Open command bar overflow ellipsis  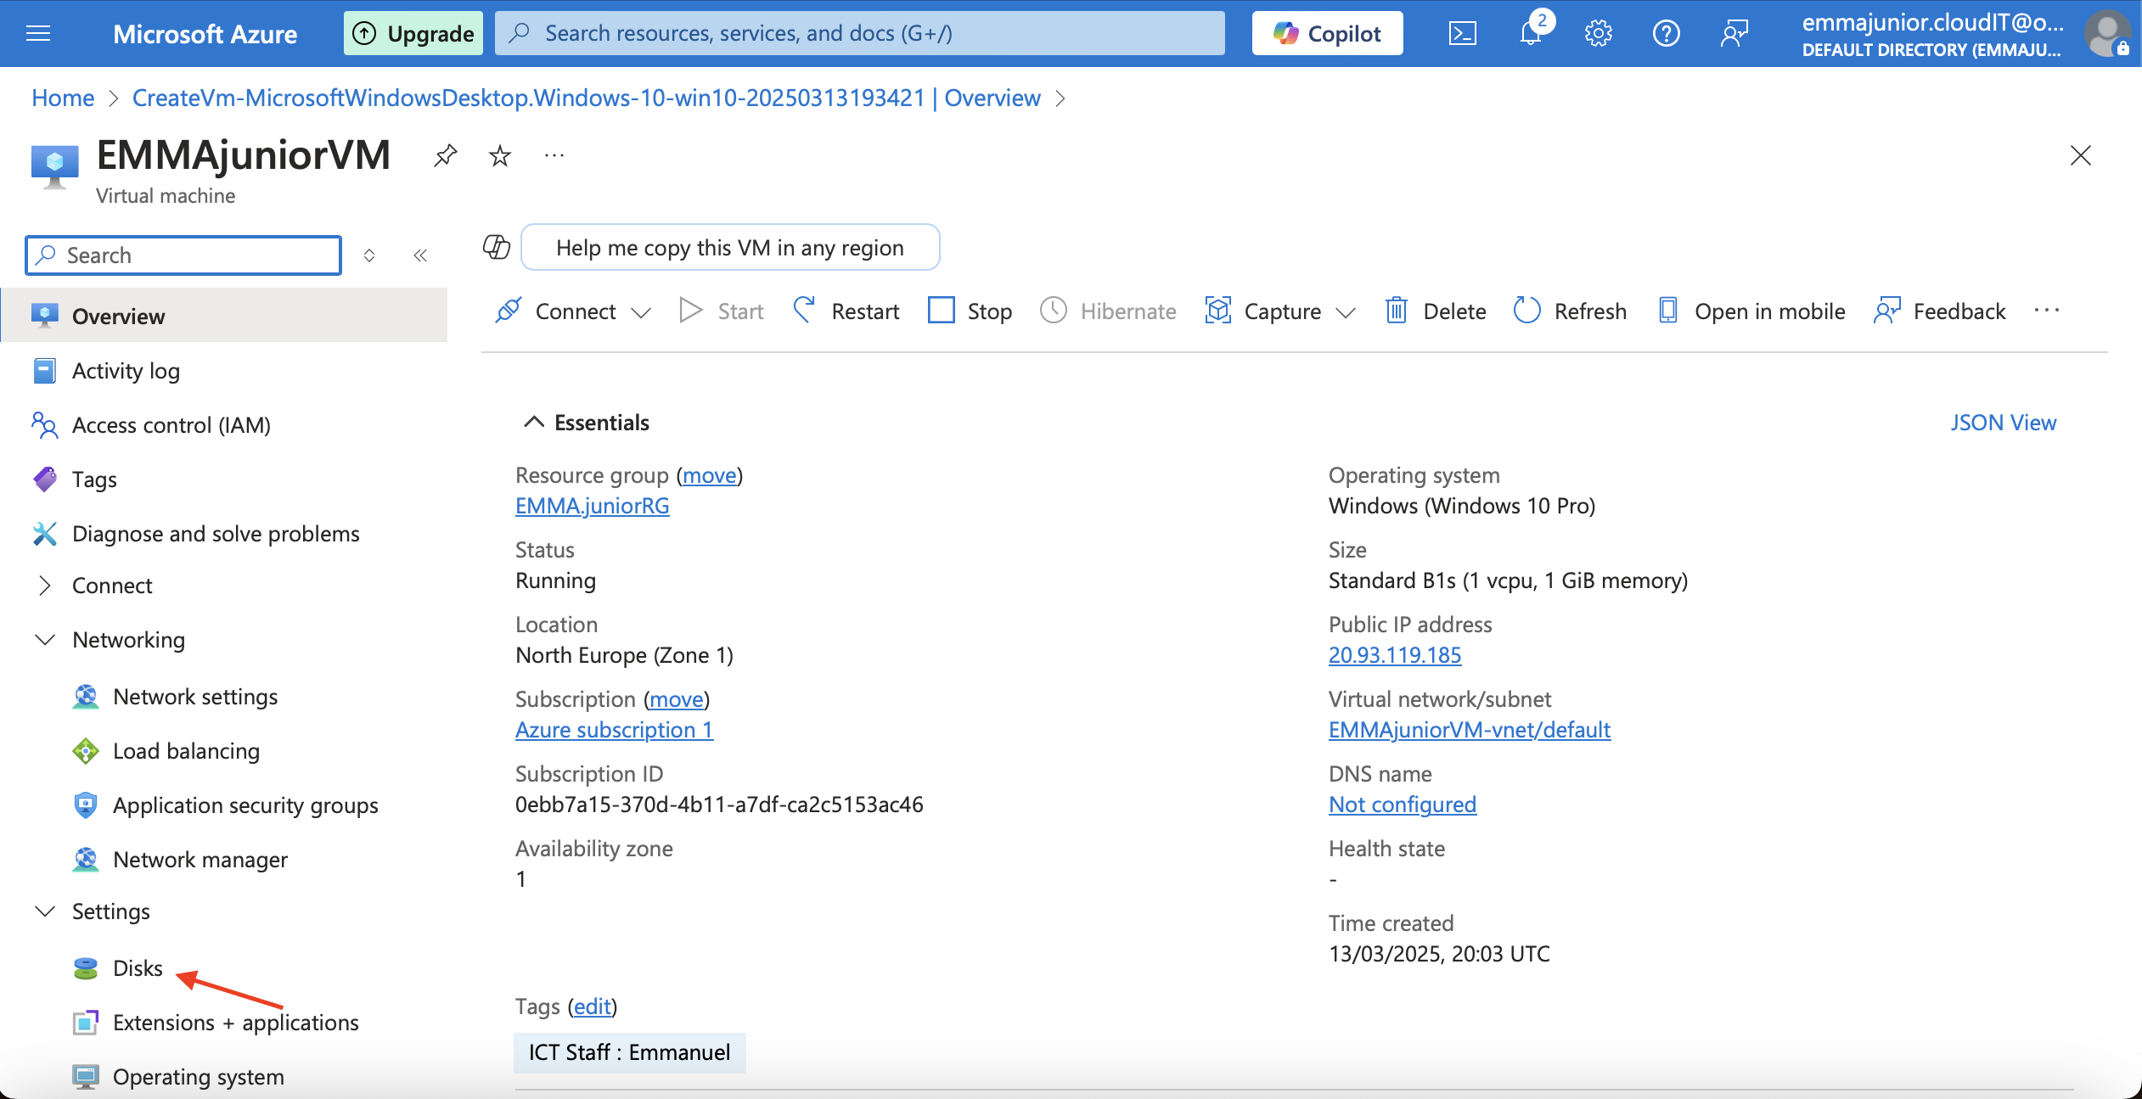click(2047, 311)
